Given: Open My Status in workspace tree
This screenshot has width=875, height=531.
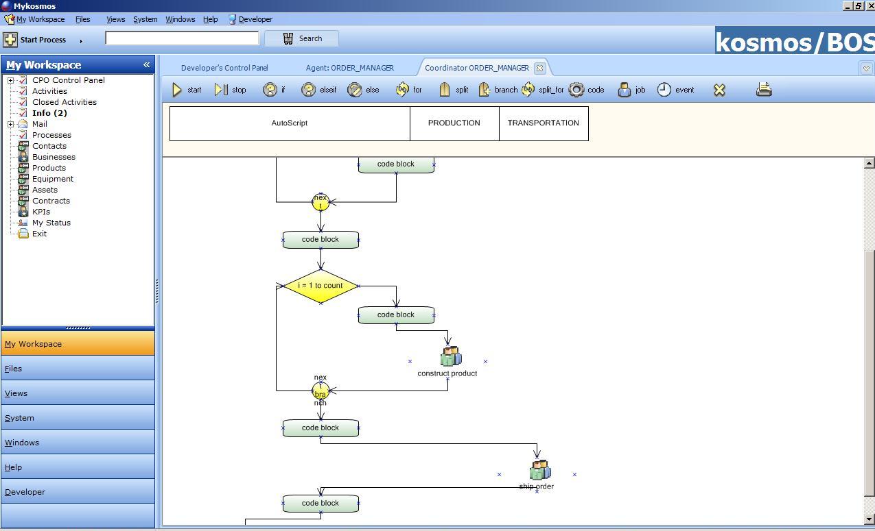Looking at the screenshot, I should (x=51, y=223).
